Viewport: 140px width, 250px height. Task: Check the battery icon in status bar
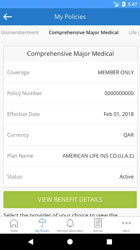point(124,4)
